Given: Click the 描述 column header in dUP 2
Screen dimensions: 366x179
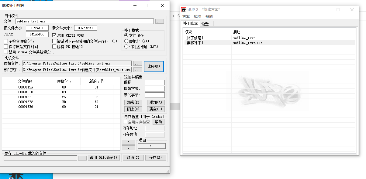Looking at the screenshot, I should [293, 32].
